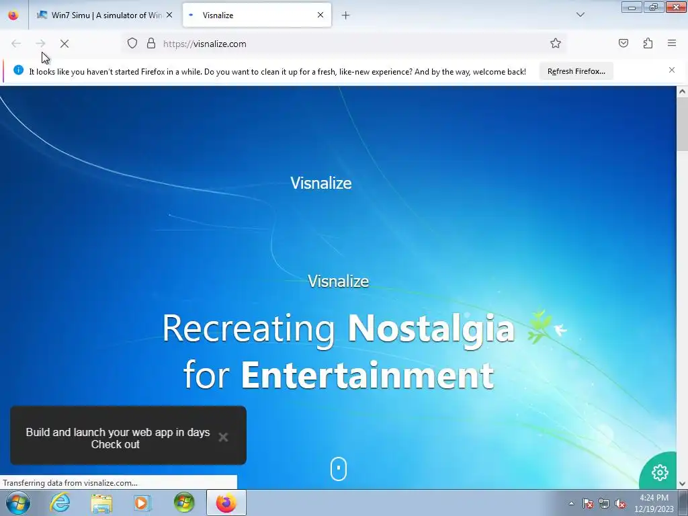688x516 pixels.
Task: Click the Recreating Nostalgia headline
Action: pyautogui.click(x=338, y=351)
